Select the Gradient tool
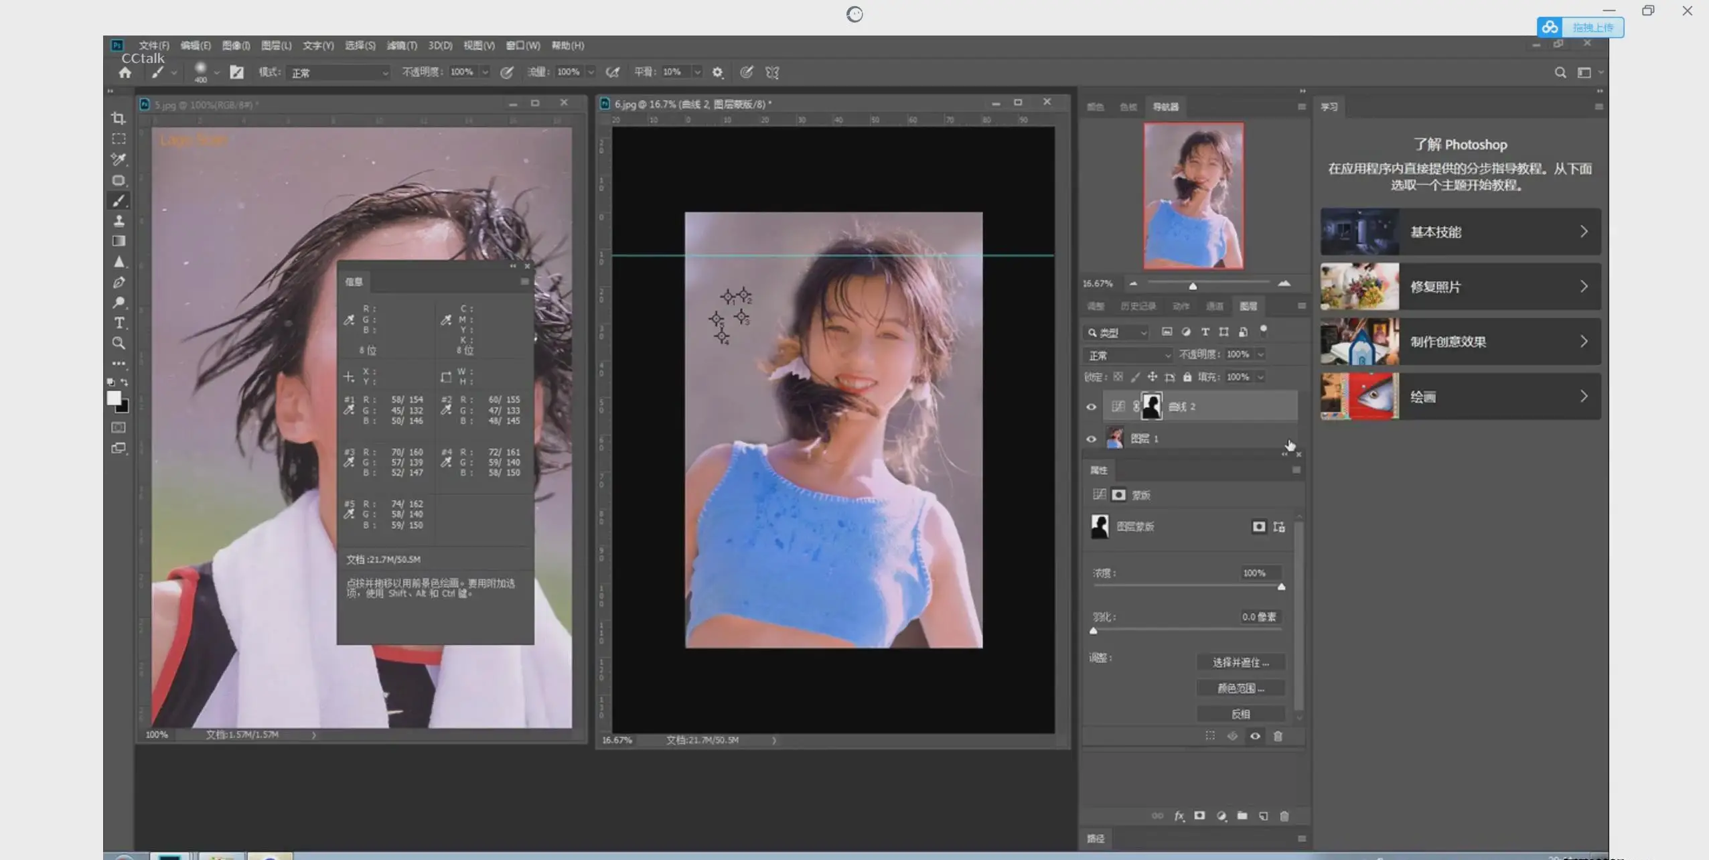This screenshot has height=860, width=1709. click(119, 241)
